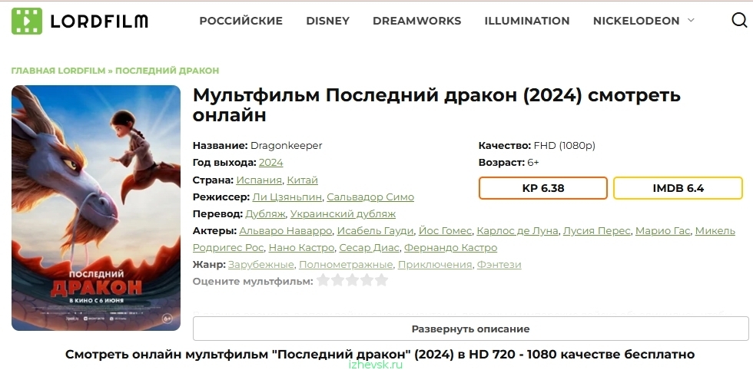Open actor Альваро Наварро link
The height and width of the screenshot is (370, 753).
285,231
